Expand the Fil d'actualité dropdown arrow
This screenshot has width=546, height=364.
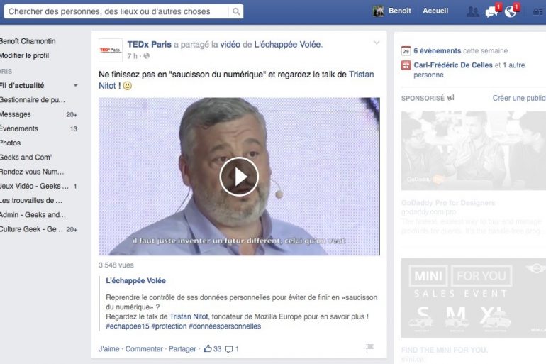[x=75, y=86]
